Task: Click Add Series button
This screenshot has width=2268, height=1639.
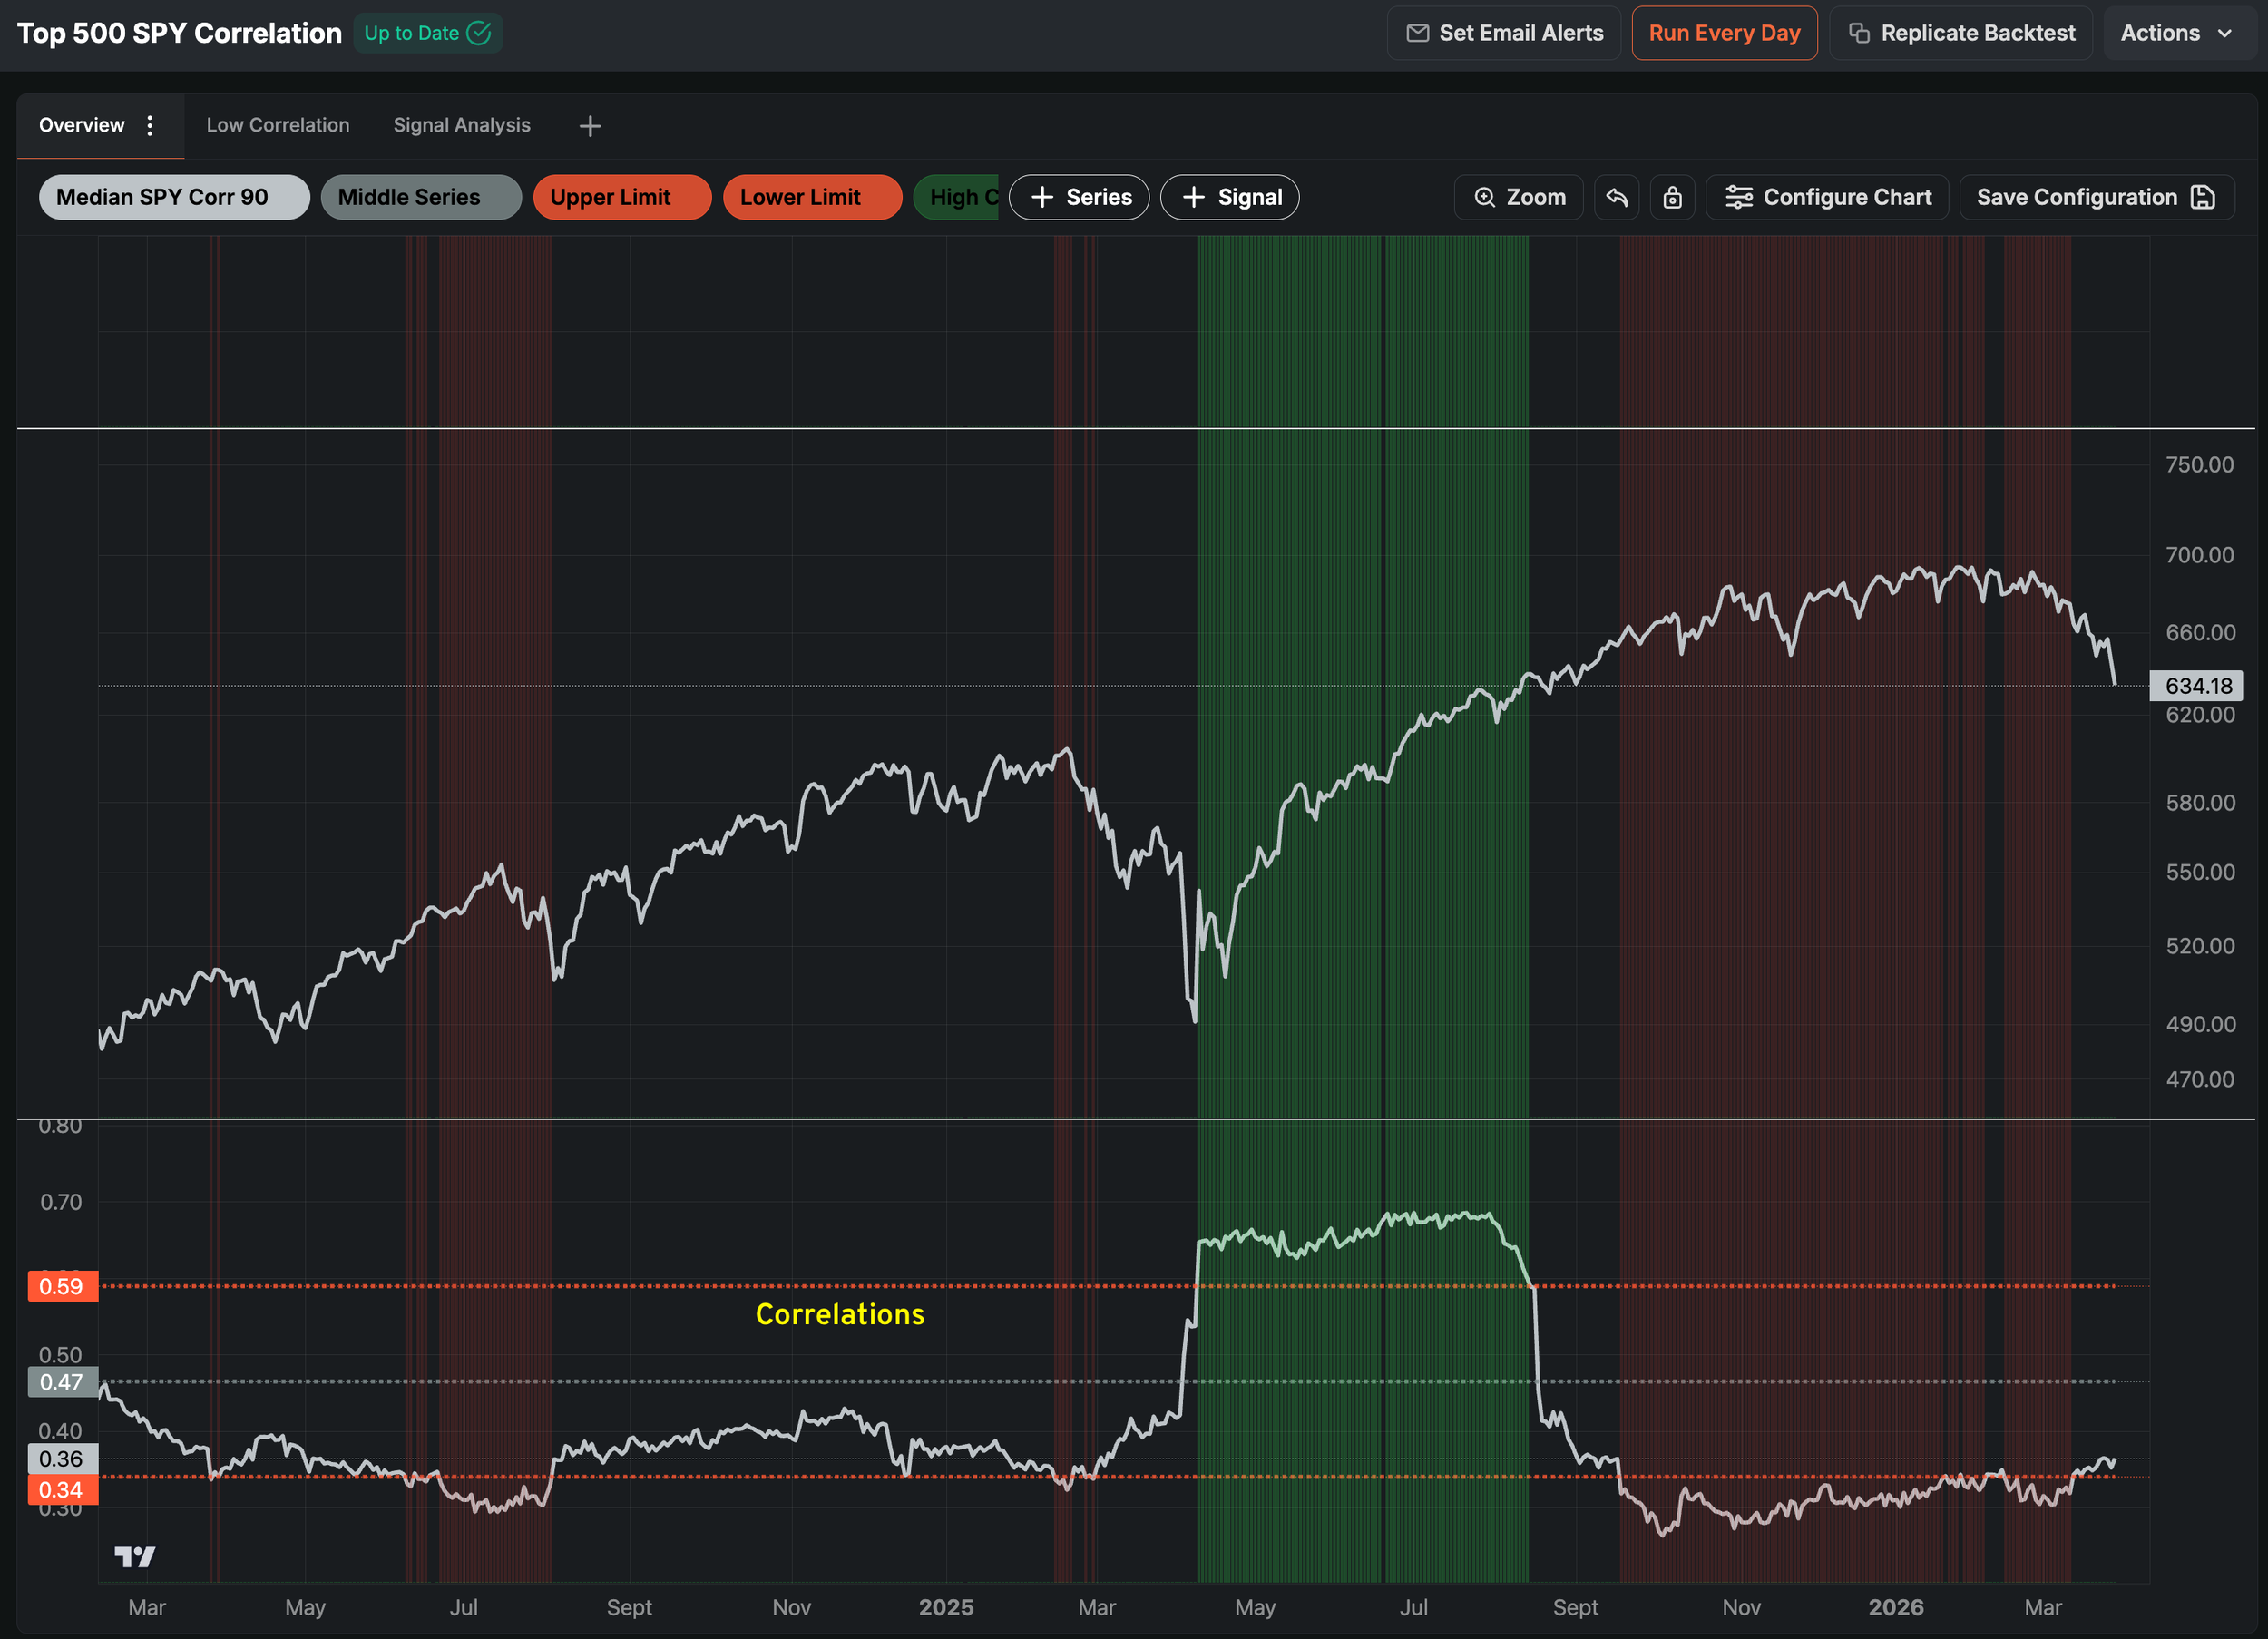Action: 1079,197
